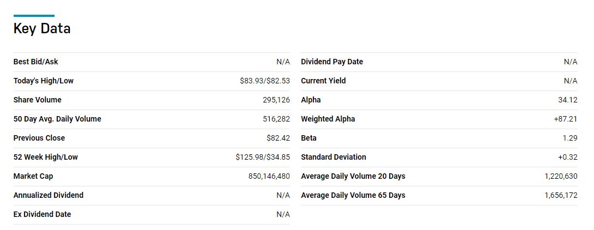The height and width of the screenshot is (230, 594).
Task: Select the Best Bid/Ask label
Action: pyautogui.click(x=36, y=62)
